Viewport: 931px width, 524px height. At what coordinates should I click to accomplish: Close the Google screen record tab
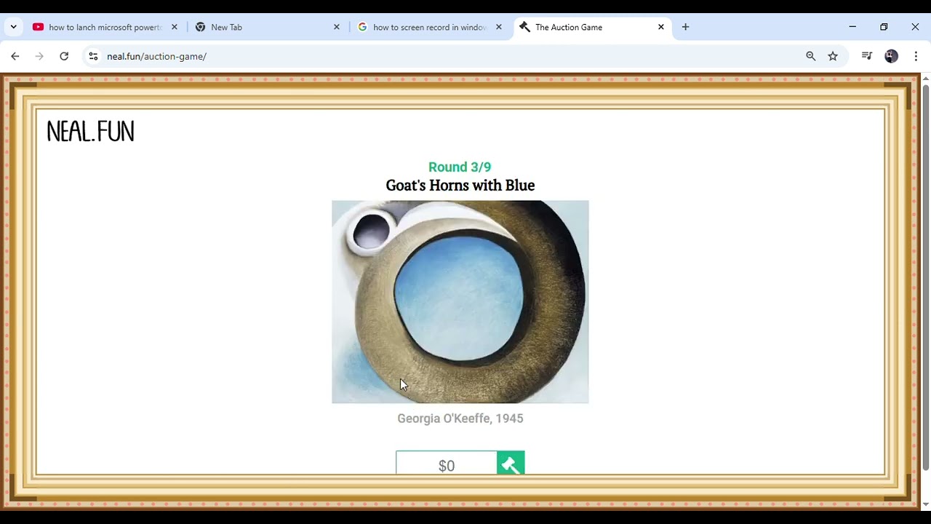point(499,27)
